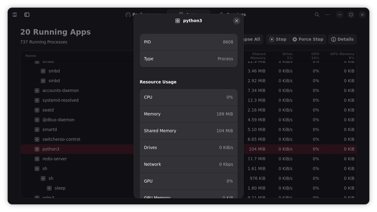
Task: Select the switcheroo-control process
Action: 61,139
